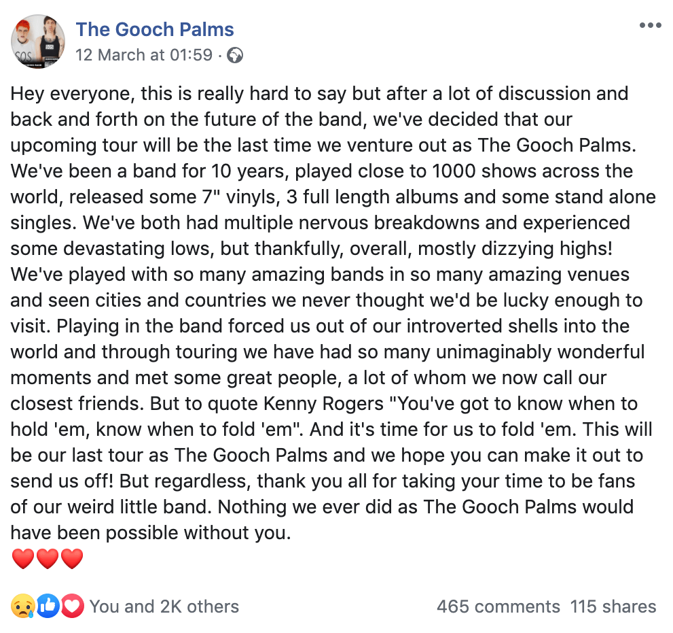The image size is (673, 633).
Task: View the "You and 2K others" reactions list
Action: [x=164, y=606]
